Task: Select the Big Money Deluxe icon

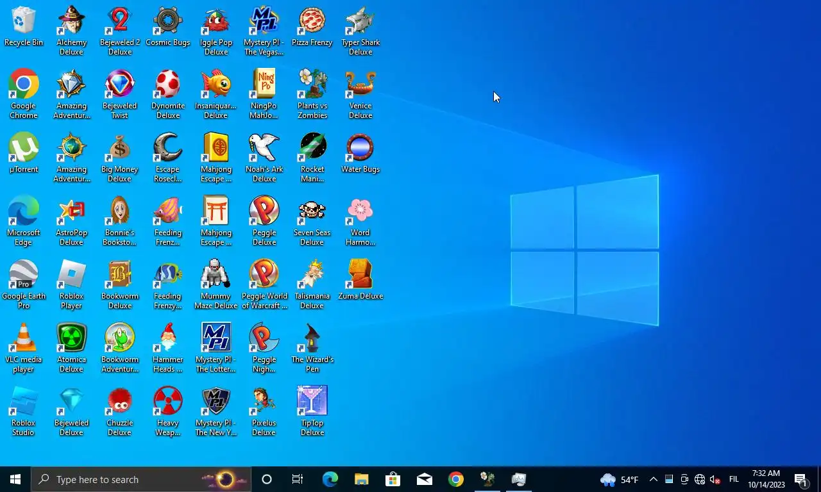Action: pyautogui.click(x=120, y=158)
